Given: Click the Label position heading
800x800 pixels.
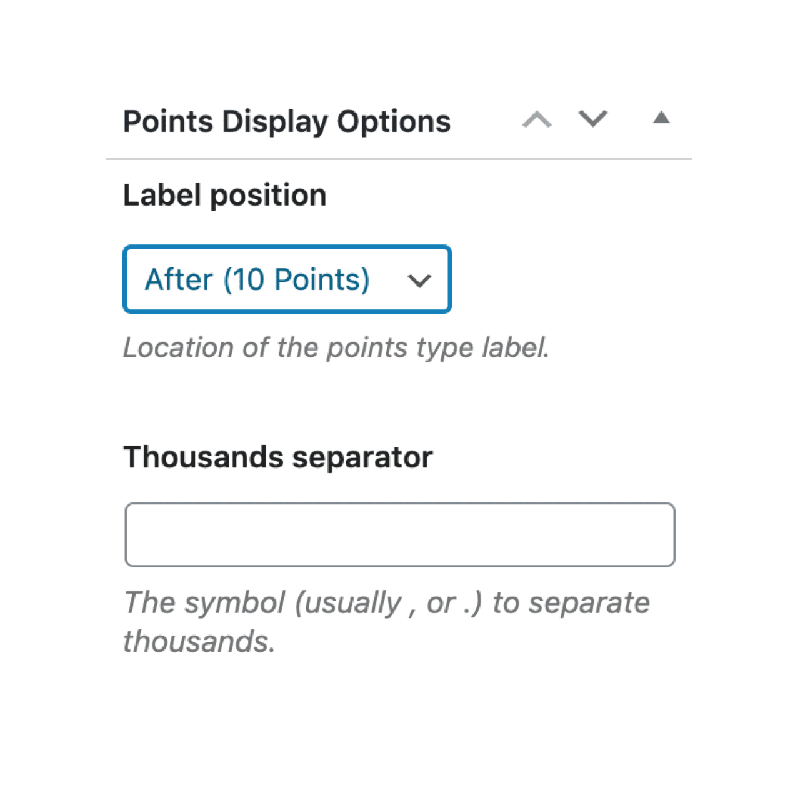Looking at the screenshot, I should (224, 194).
